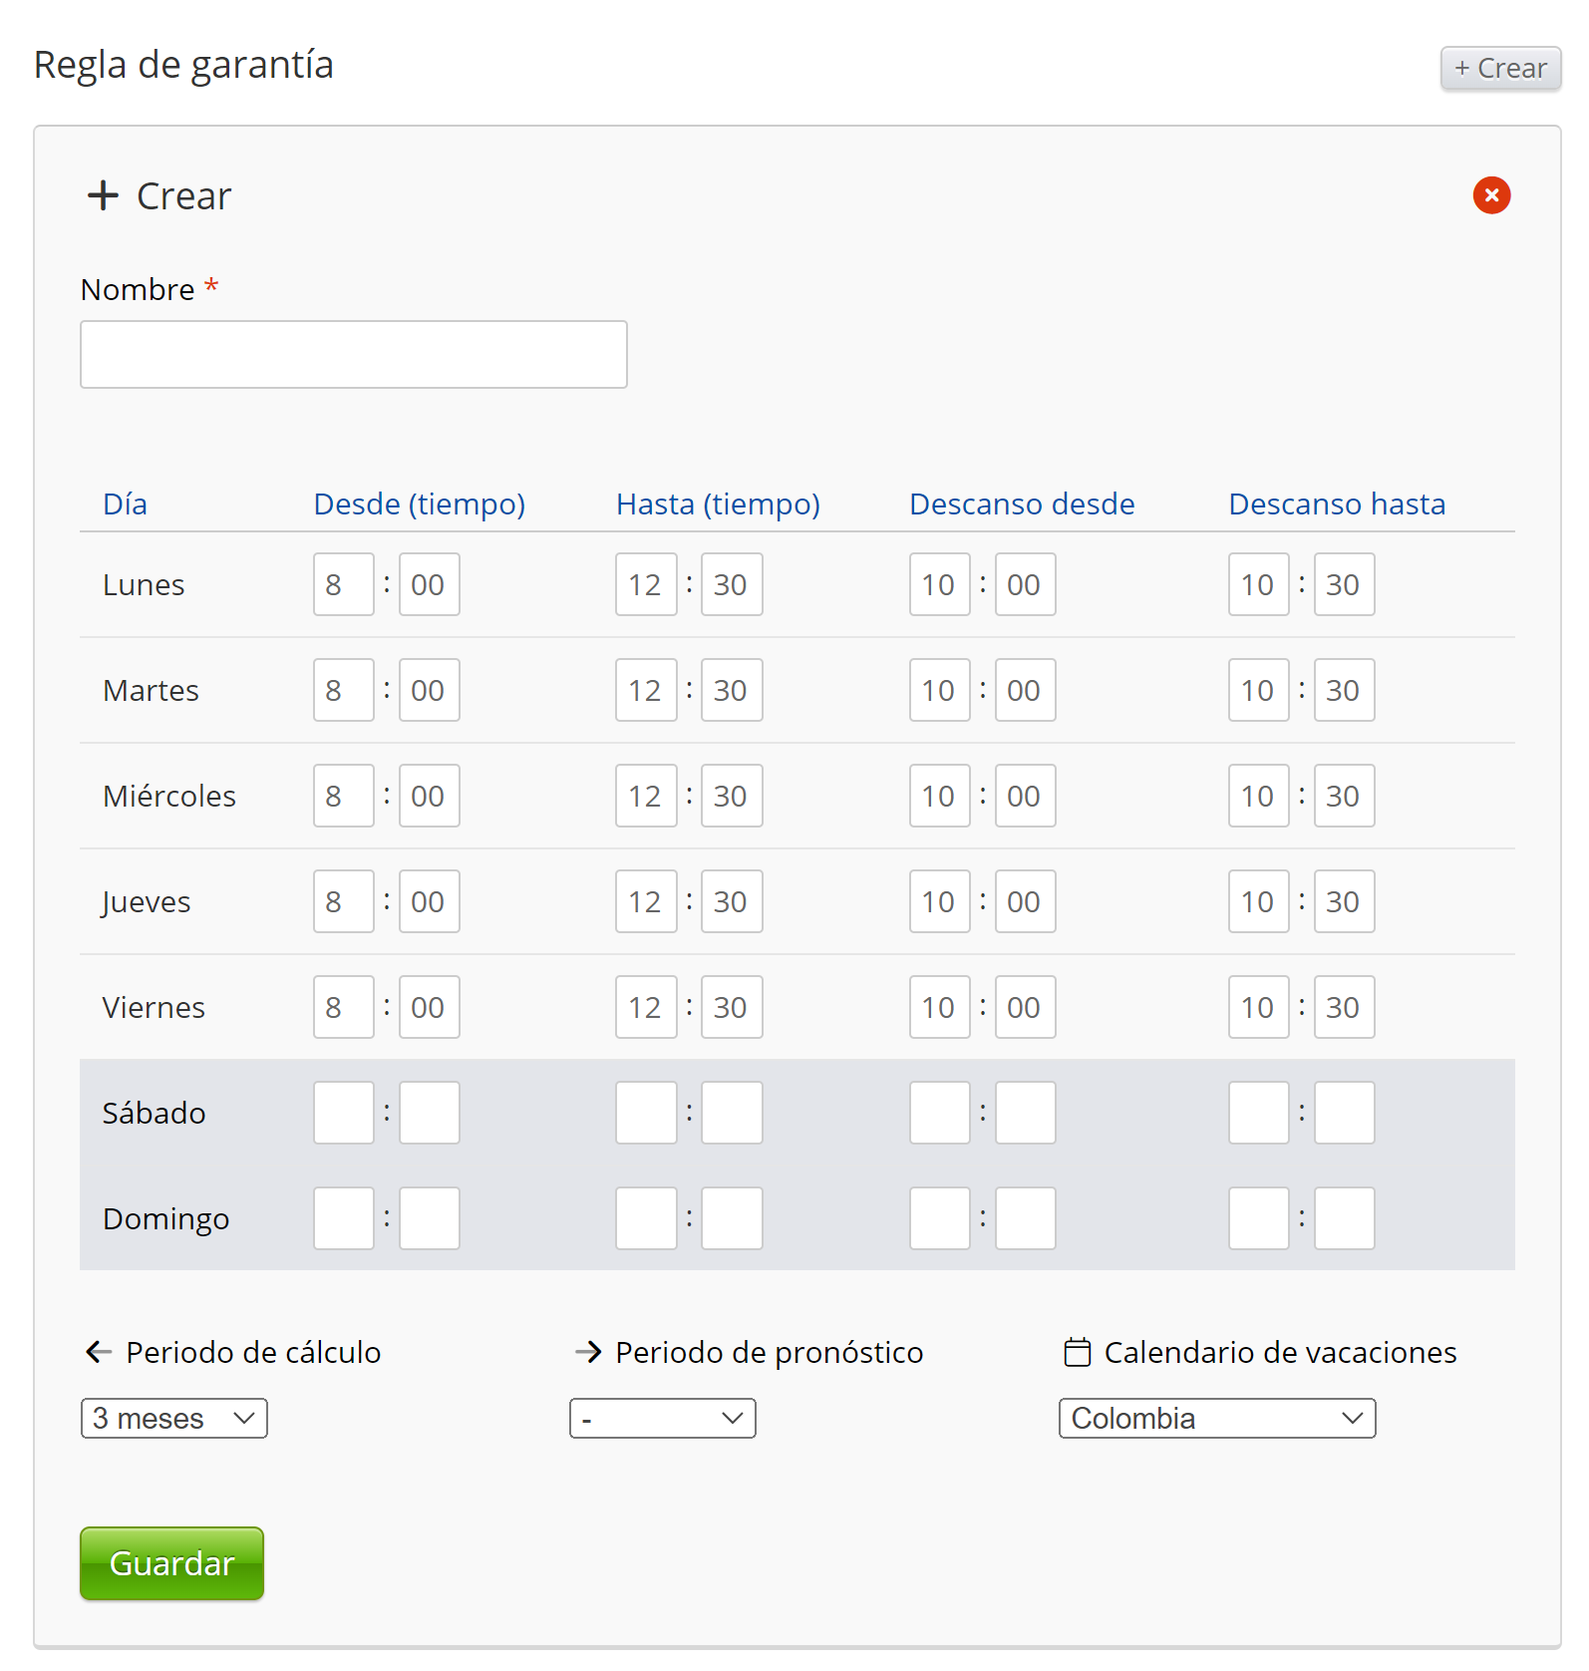Open the Colombia vacation calendar dropdown
The height and width of the screenshot is (1671, 1589).
[x=1216, y=1418]
